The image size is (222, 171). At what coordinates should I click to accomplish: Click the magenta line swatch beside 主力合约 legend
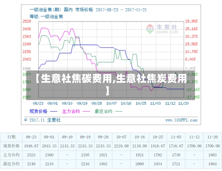click(86, 112)
